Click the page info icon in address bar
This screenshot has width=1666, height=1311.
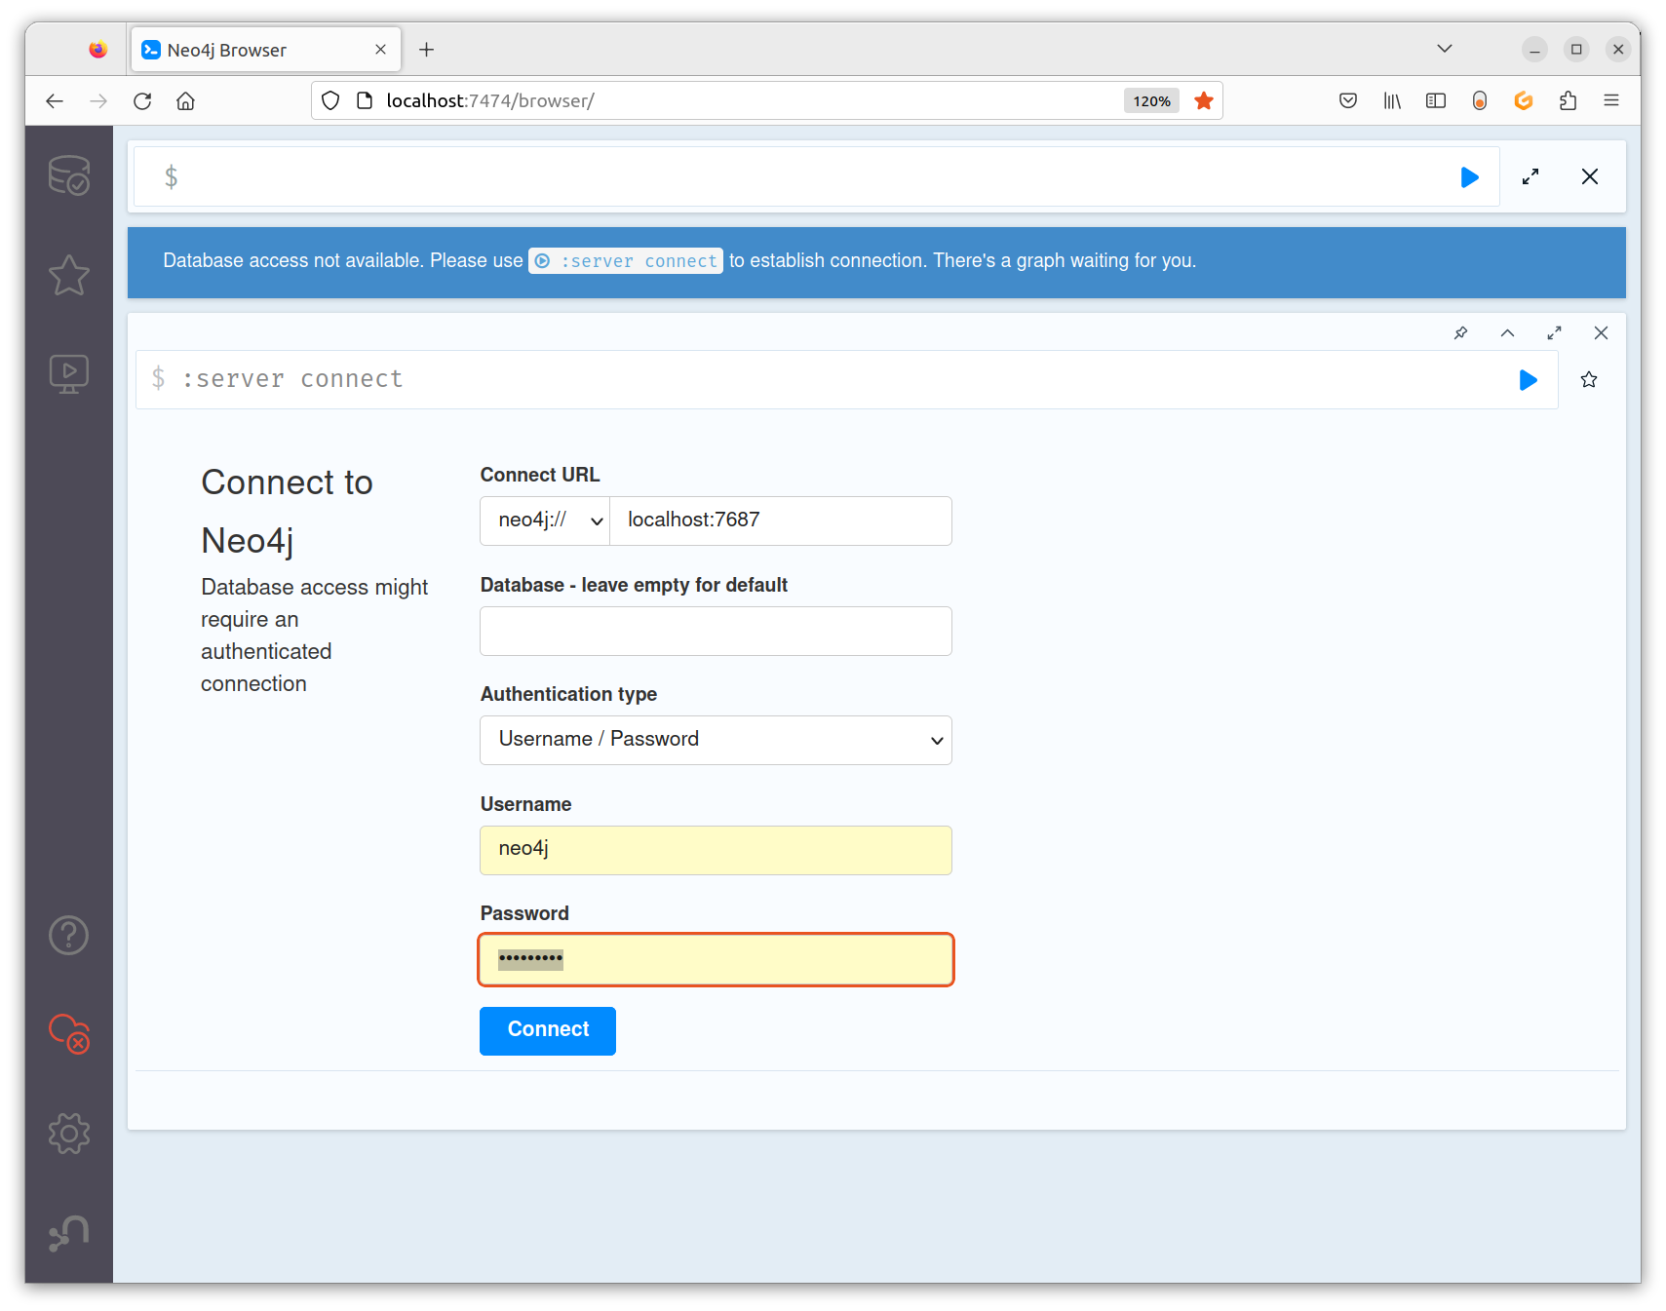[365, 100]
